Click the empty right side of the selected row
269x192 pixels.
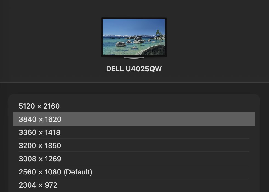click(x=192, y=119)
